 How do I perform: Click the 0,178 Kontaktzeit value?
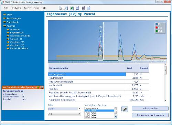pyautogui.click(x=135, y=85)
